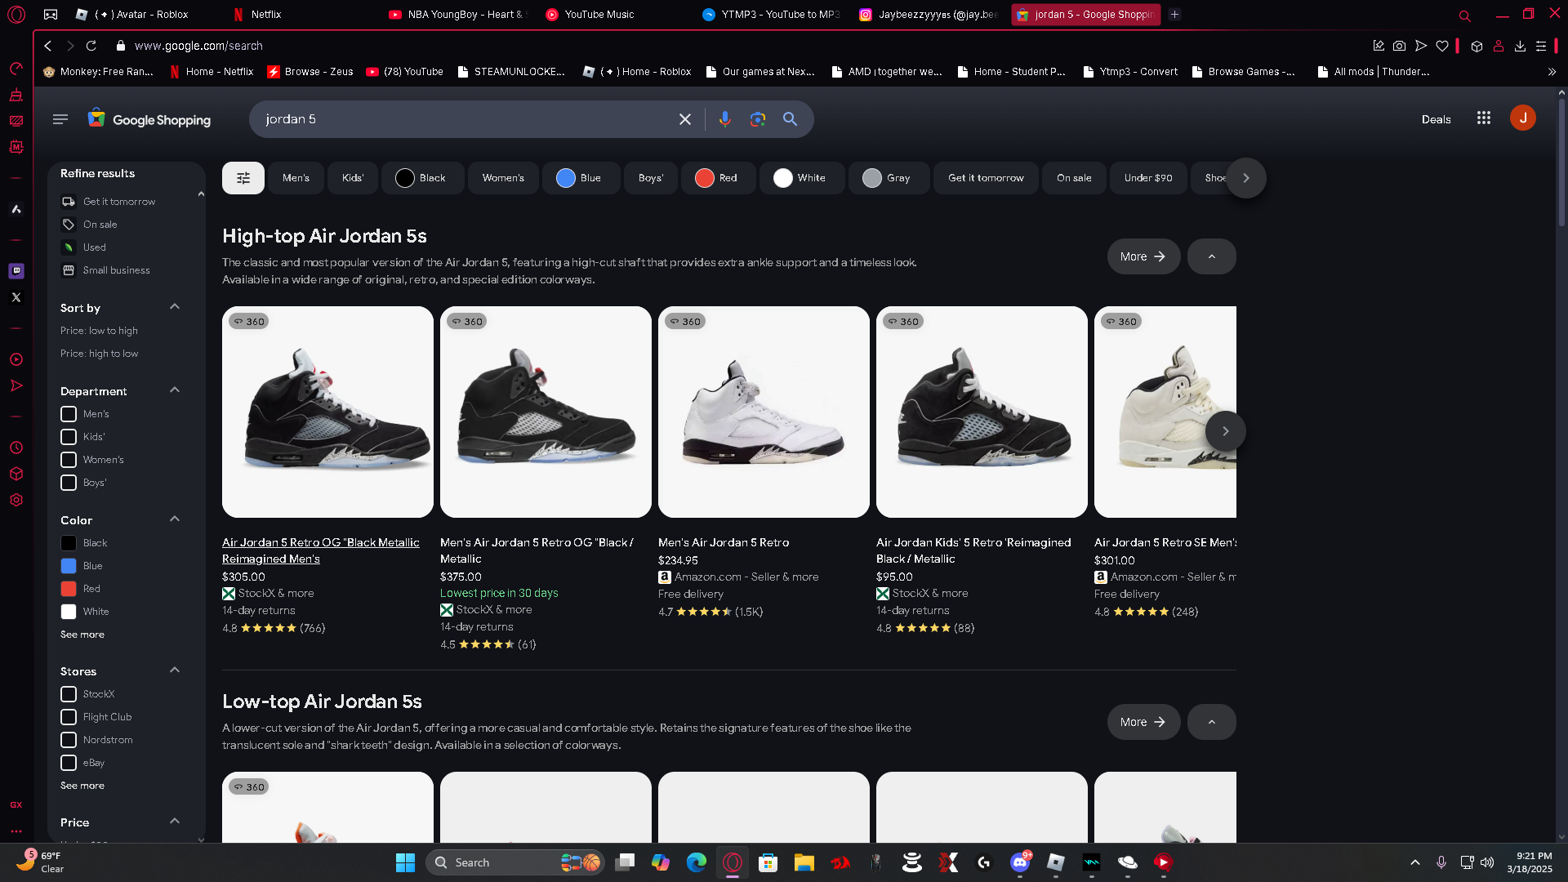Open Microsoft Edge from the taskbar
This screenshot has width=1568, height=882.
click(x=697, y=862)
